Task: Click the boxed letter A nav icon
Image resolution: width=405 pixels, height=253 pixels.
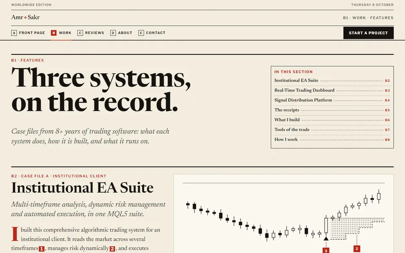Action: click(14, 33)
